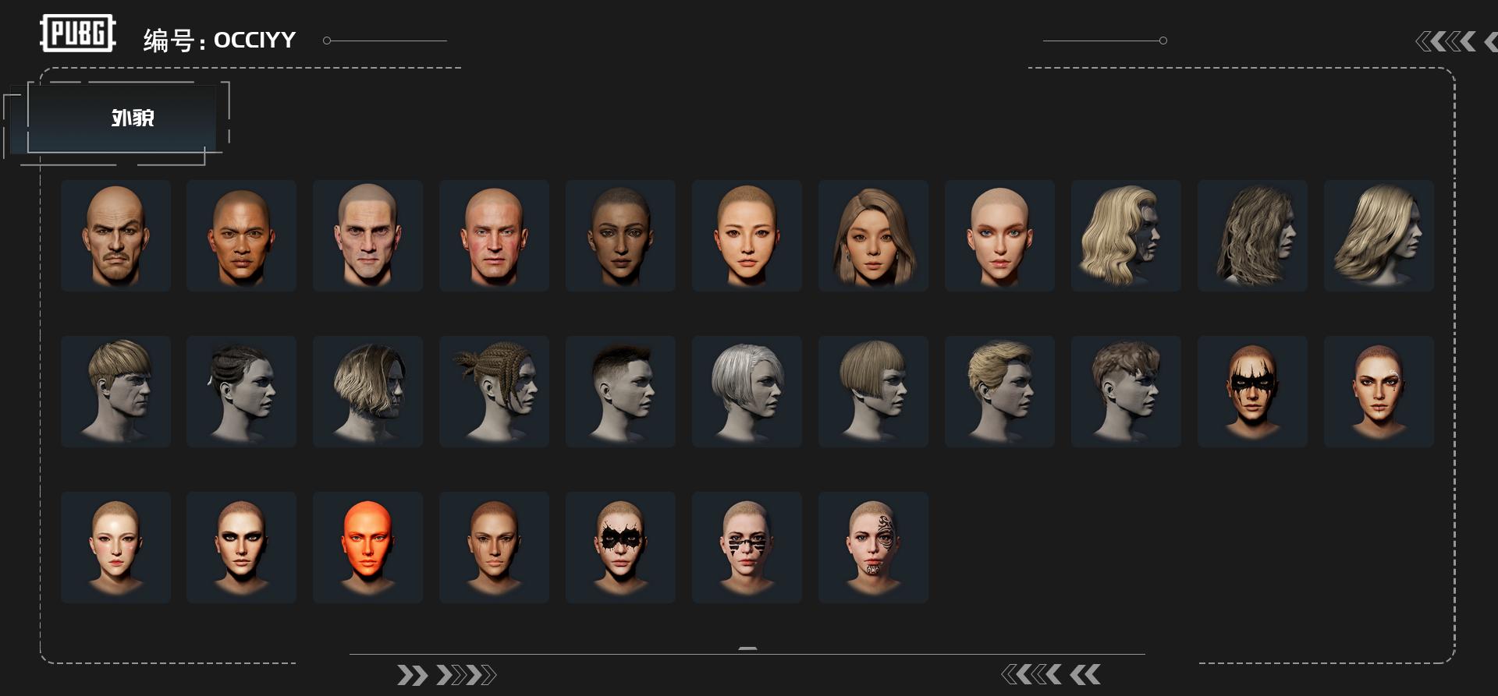This screenshot has height=696, width=1498.
Task: Choose the dripping black eye paint face
Action: pos(1252,391)
